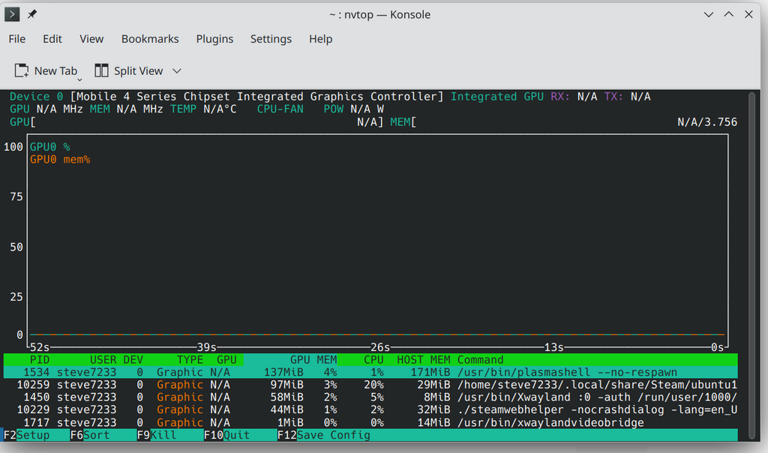This screenshot has width=768, height=453.
Task: Select the Xwayland process row
Action: [x=370, y=397]
